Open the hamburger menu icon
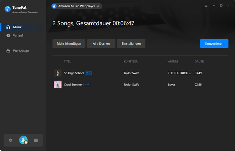The height and width of the screenshot is (151, 235). 206,6
